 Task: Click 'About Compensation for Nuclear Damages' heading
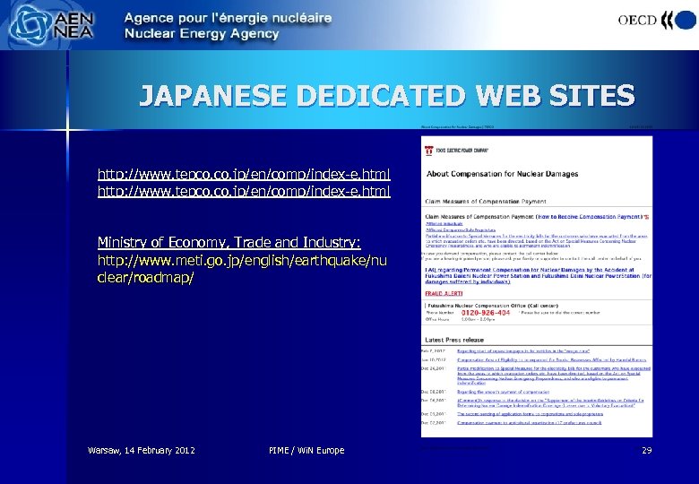tap(503, 174)
